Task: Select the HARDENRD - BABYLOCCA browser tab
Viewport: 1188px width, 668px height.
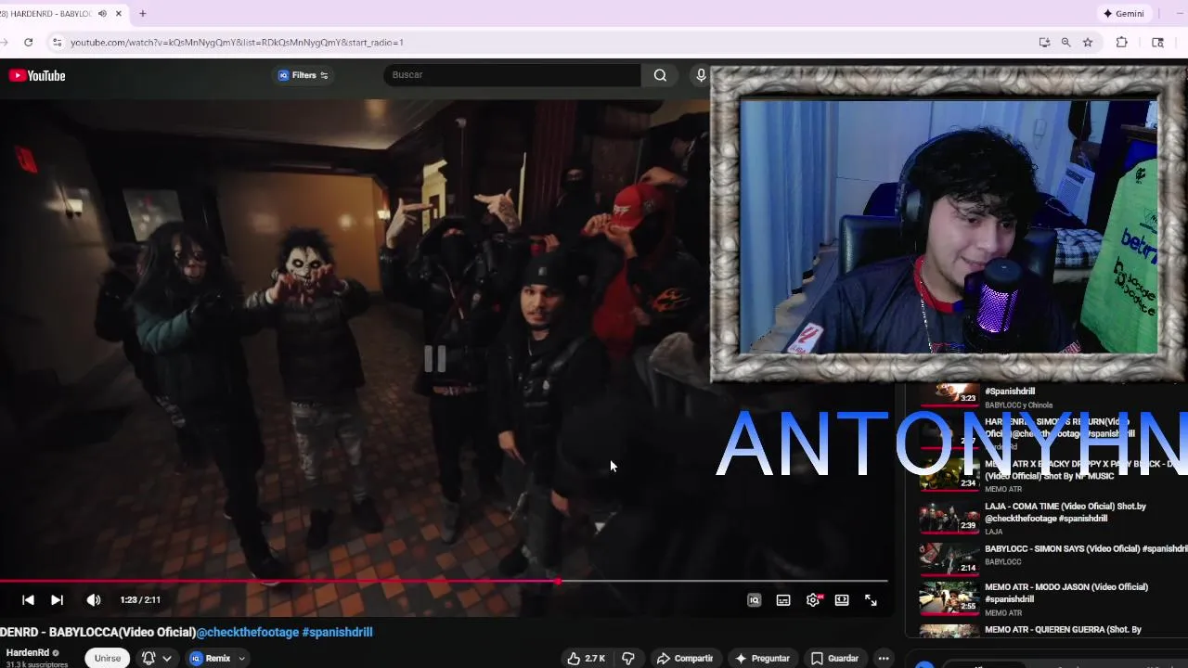Action: 46,14
